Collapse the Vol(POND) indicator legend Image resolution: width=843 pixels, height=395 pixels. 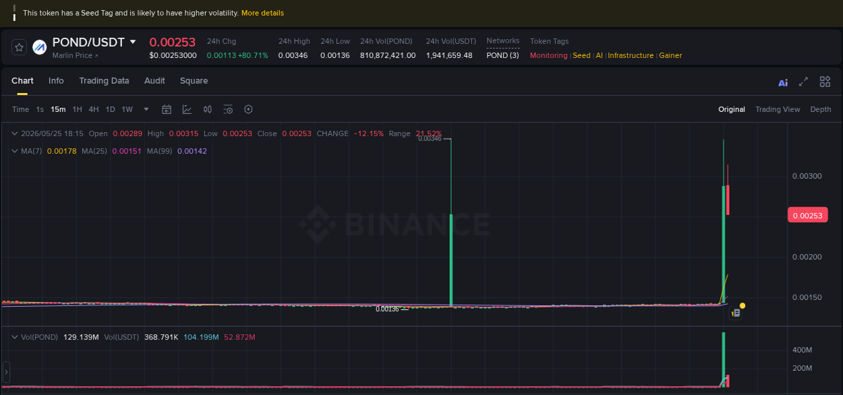tap(16, 337)
